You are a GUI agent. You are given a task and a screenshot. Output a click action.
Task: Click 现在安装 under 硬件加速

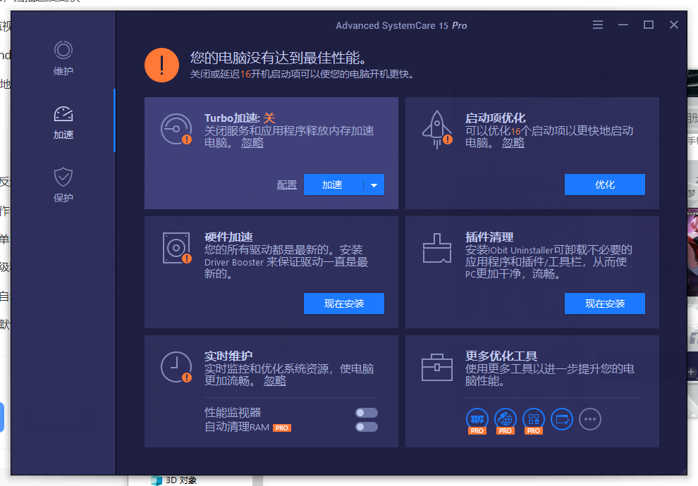click(x=343, y=304)
